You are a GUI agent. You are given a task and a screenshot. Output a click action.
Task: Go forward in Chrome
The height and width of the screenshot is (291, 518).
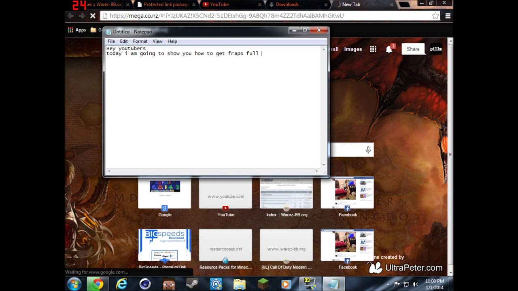click(x=81, y=16)
